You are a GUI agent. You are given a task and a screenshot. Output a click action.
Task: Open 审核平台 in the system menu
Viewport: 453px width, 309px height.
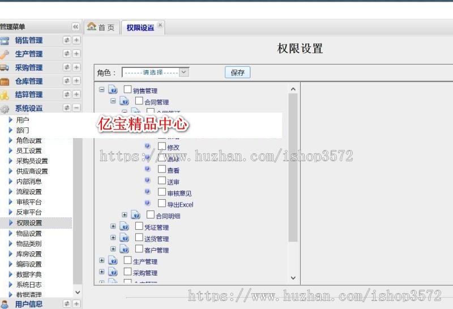click(29, 202)
